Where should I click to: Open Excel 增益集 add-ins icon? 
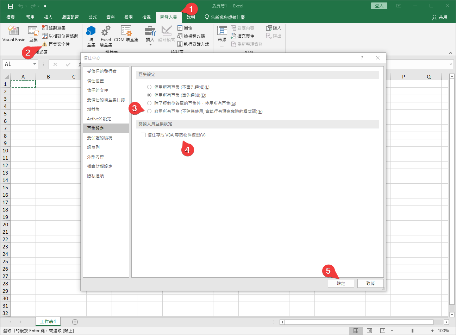[106, 32]
